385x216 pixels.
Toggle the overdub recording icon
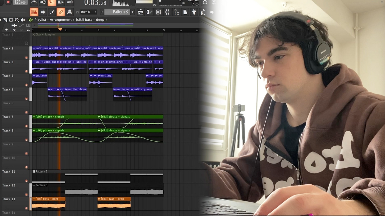click(61, 2)
